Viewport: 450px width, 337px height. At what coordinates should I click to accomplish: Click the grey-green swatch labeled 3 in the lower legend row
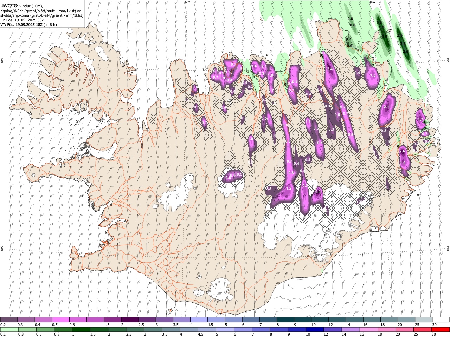coord(153,329)
